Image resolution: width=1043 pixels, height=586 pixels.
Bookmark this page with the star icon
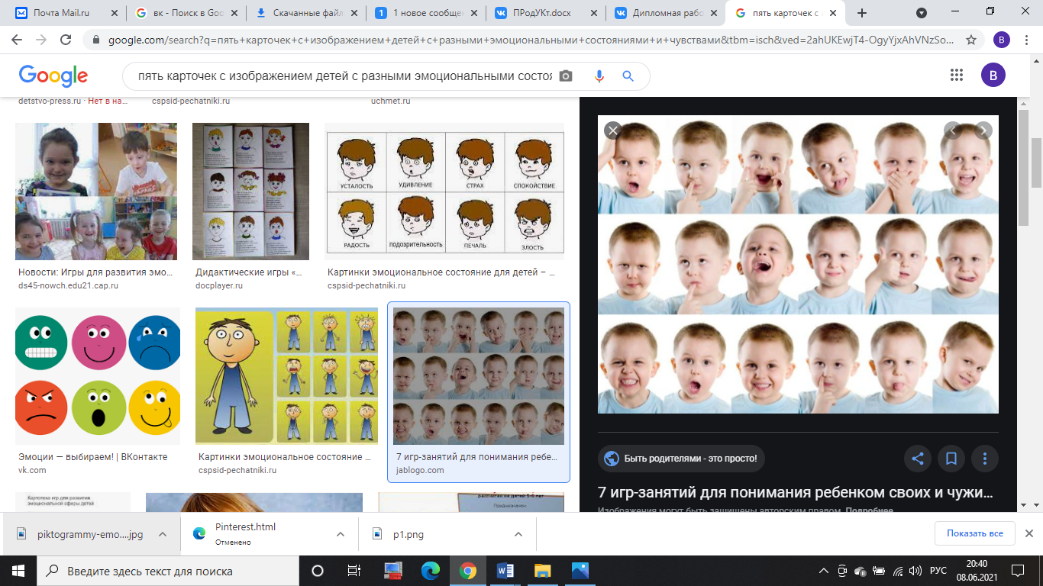[971, 40]
